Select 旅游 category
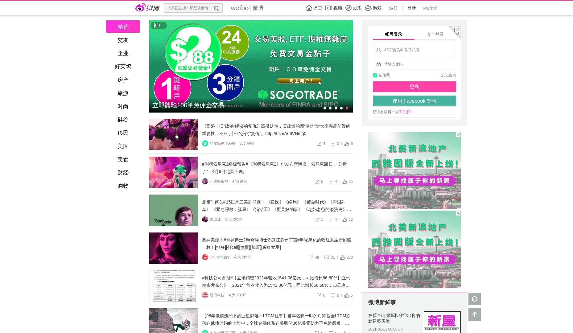This screenshot has height=333, width=573. click(123, 93)
